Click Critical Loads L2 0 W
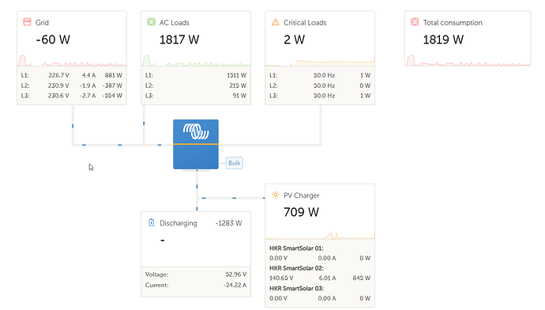Screen dimensions: 545x310 (x=365, y=85)
